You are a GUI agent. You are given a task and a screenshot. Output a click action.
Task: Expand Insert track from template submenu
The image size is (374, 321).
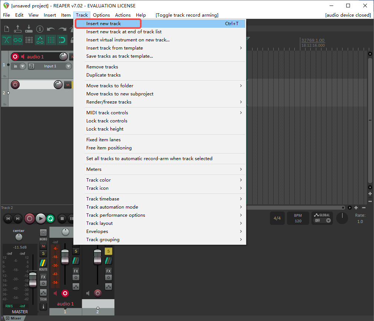pos(160,48)
